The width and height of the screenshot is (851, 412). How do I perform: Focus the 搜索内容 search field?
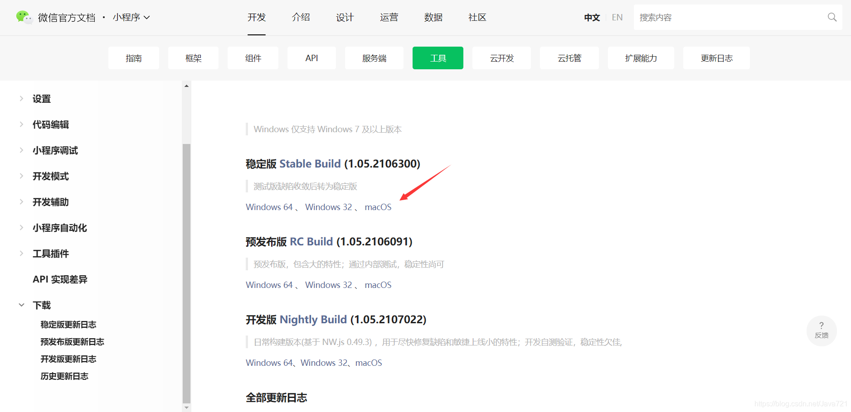pos(738,17)
